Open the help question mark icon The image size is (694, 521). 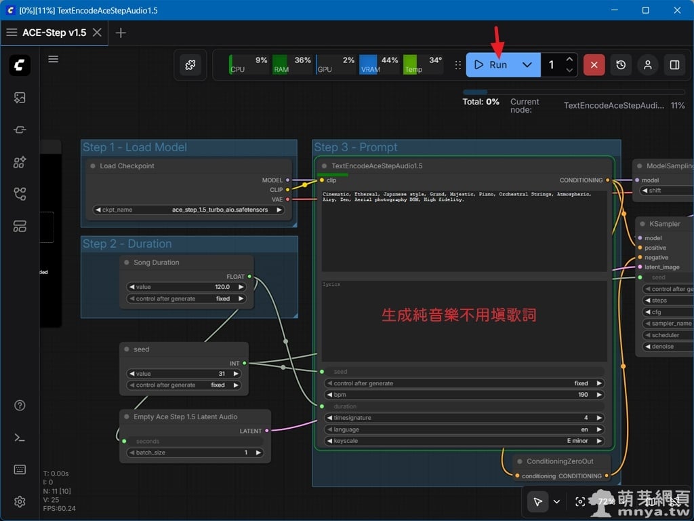20,406
